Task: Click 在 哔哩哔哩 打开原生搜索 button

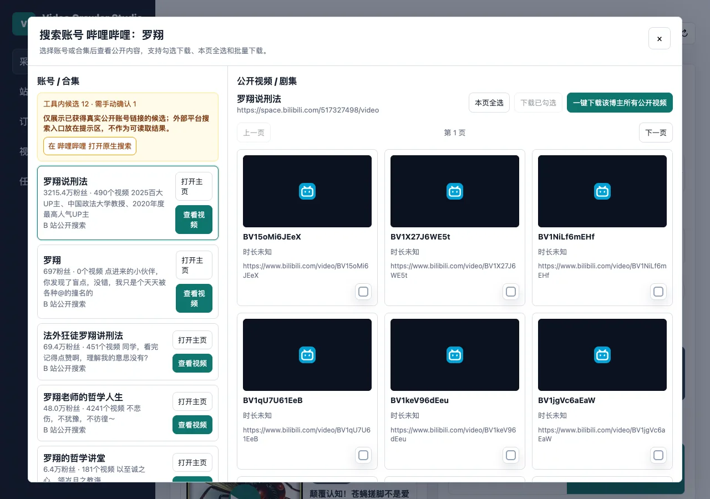Action: coord(90,146)
